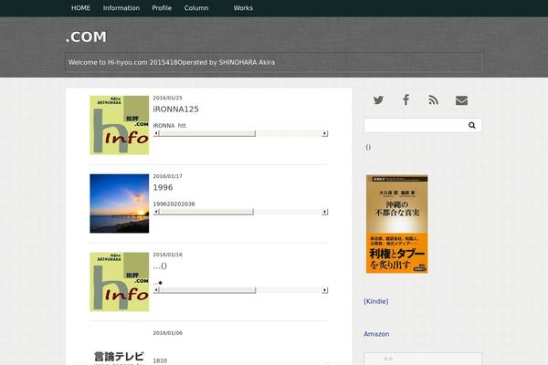The image size is (548, 365).
Task: Open the iRONNA125 article title
Action: click(175, 109)
